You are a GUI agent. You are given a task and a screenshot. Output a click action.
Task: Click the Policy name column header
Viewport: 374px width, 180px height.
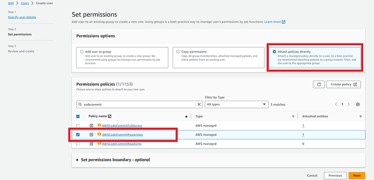pyautogui.click(x=98, y=116)
